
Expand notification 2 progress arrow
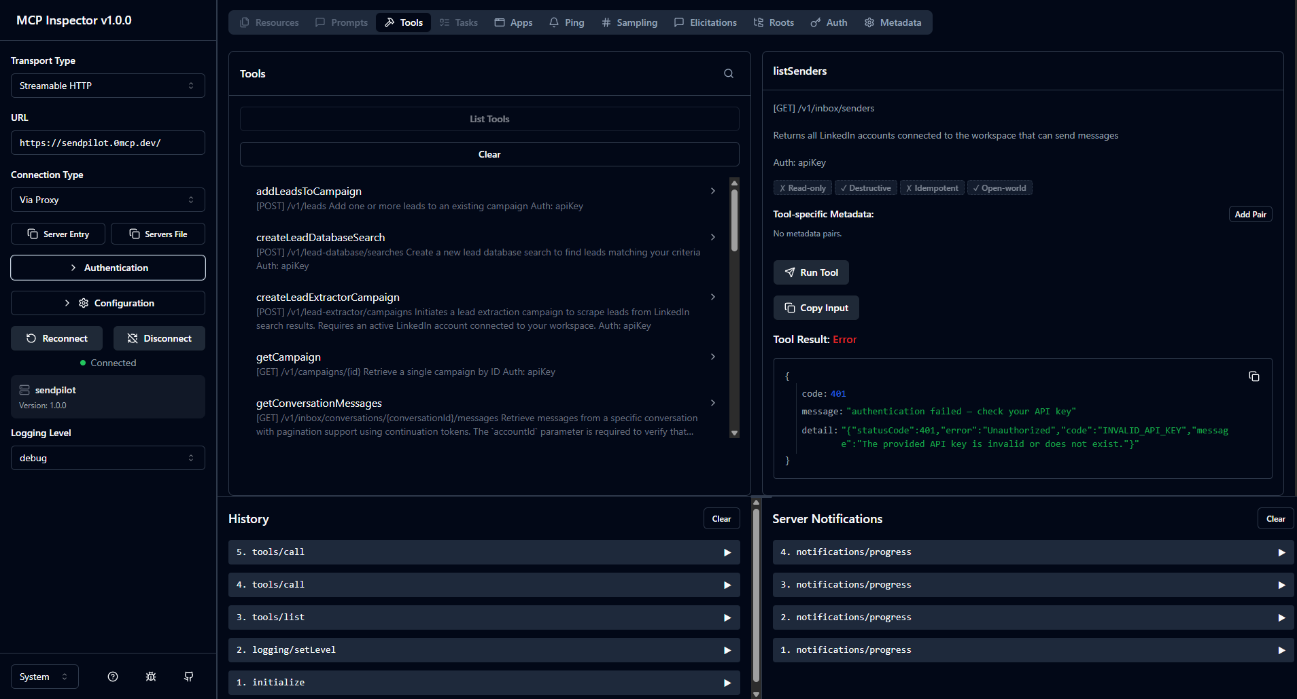(1281, 617)
